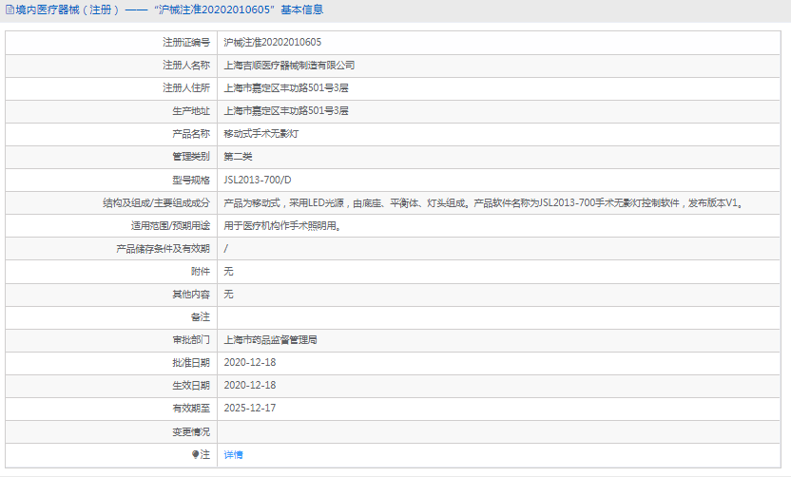This screenshot has width=791, height=477.
Task: Select the 无 value in 附件 row
Action: [x=228, y=271]
